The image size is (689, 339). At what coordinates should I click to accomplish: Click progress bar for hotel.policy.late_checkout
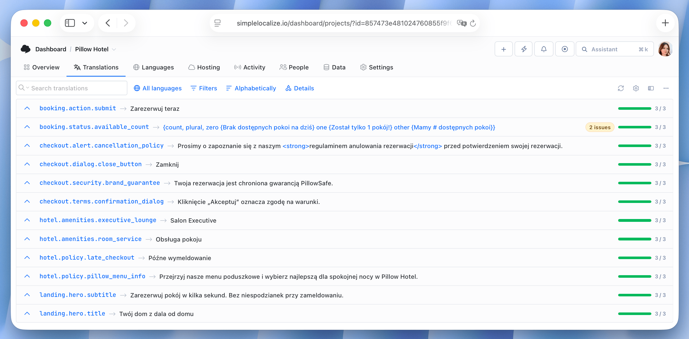[635, 258]
